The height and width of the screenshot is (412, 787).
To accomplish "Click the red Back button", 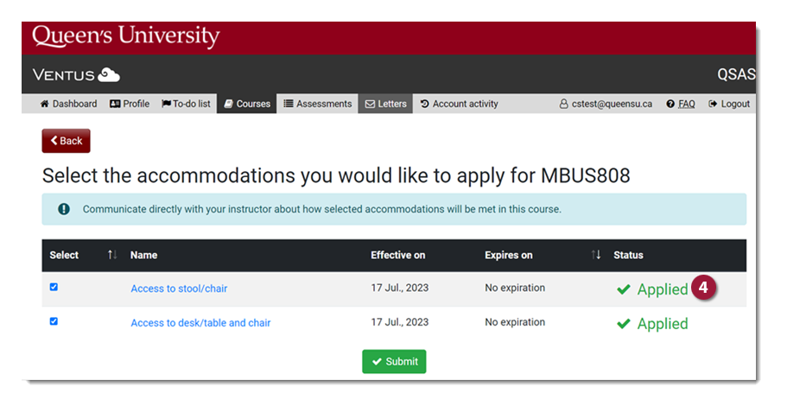I will click(66, 141).
